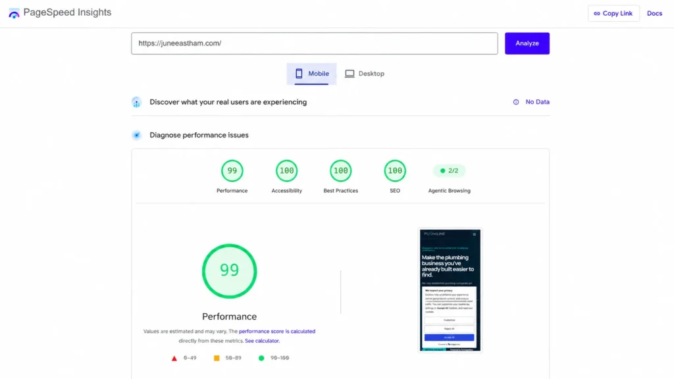Click the Best Practices category label

pyautogui.click(x=341, y=191)
